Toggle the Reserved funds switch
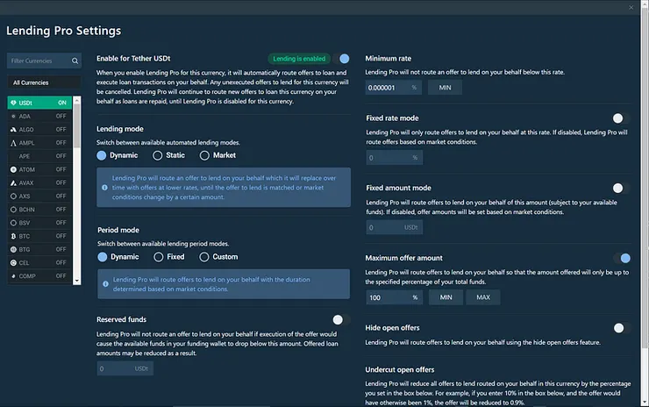 pos(341,319)
